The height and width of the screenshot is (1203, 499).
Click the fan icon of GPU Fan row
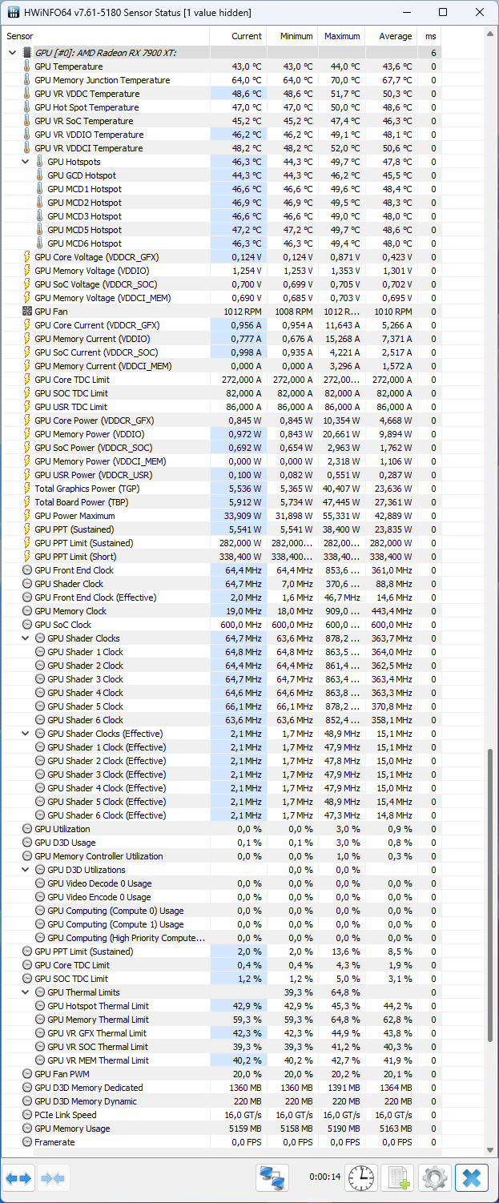(27, 312)
